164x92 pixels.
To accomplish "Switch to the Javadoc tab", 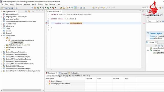I will point(63,73).
